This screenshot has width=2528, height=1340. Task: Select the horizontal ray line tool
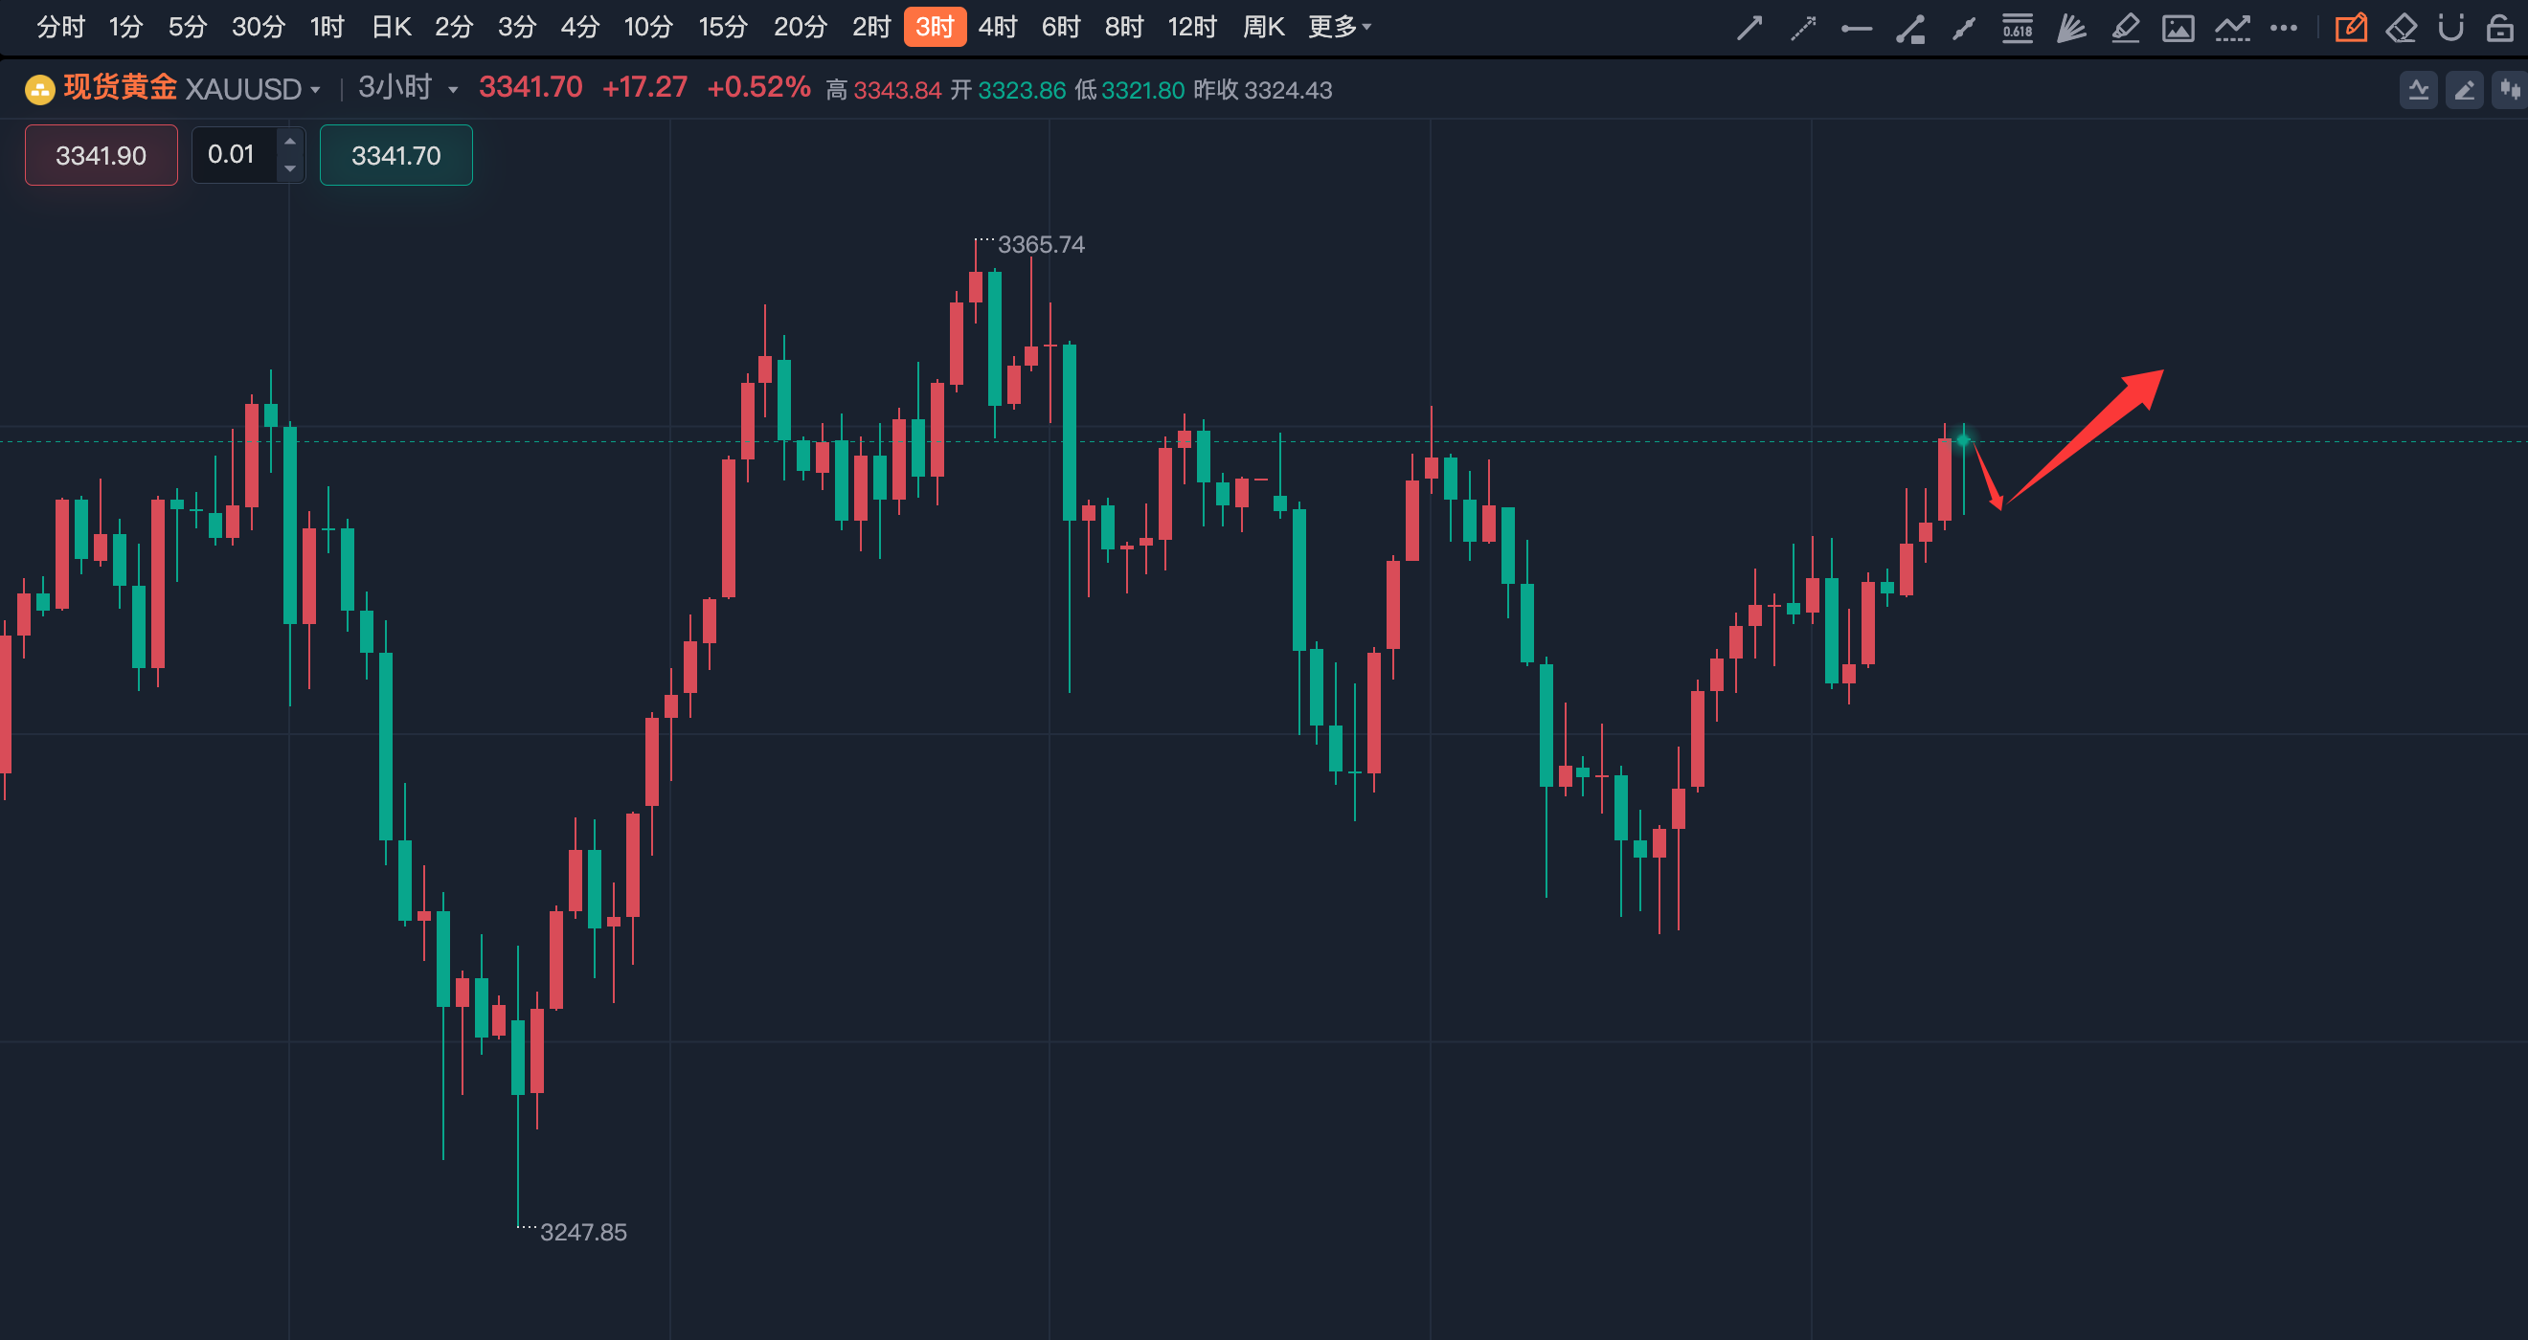[x=1856, y=29]
